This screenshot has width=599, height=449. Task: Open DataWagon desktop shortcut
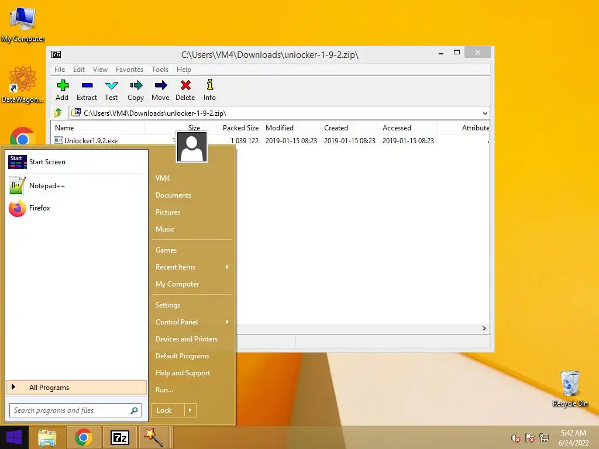coord(23,84)
